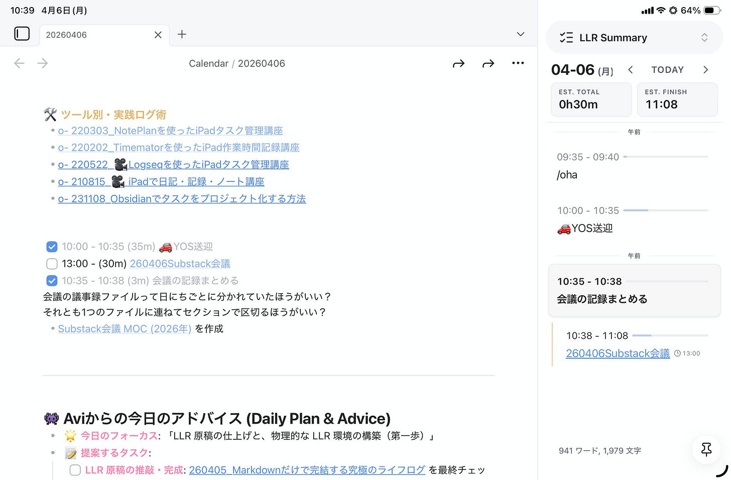The height and width of the screenshot is (480, 731).
Task: Click the next-day chevron in the planner
Action: click(705, 70)
